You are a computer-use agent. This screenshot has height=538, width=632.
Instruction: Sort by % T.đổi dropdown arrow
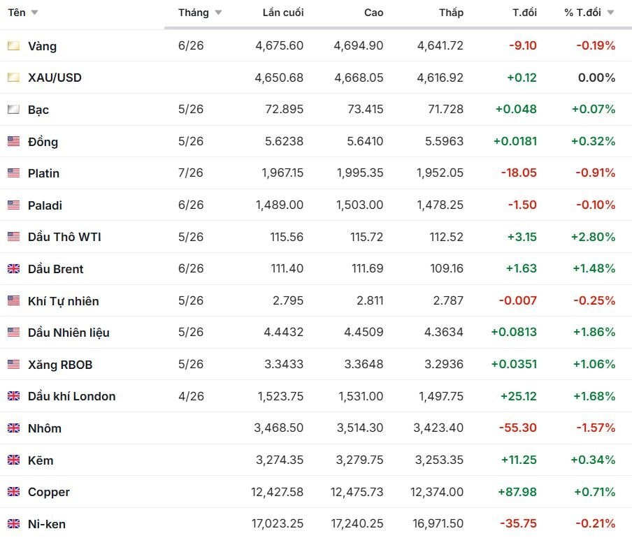click(610, 13)
